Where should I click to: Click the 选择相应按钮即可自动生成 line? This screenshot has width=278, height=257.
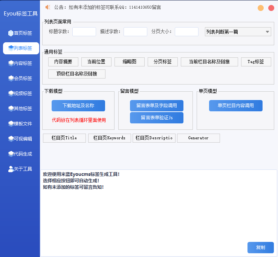coord(71,181)
